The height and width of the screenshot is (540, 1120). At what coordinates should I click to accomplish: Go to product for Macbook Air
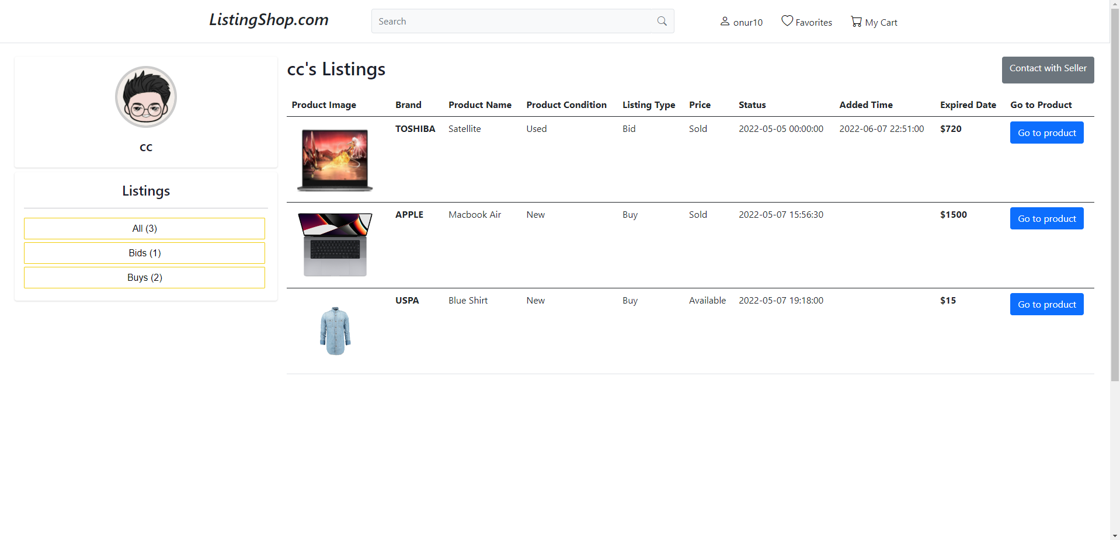pyautogui.click(x=1046, y=218)
